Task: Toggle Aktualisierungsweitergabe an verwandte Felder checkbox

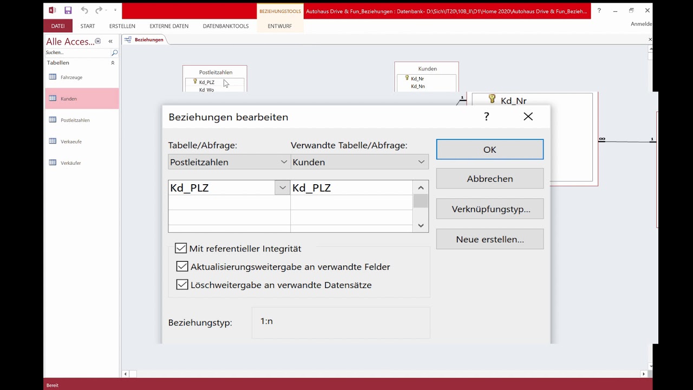Action: [182, 266]
